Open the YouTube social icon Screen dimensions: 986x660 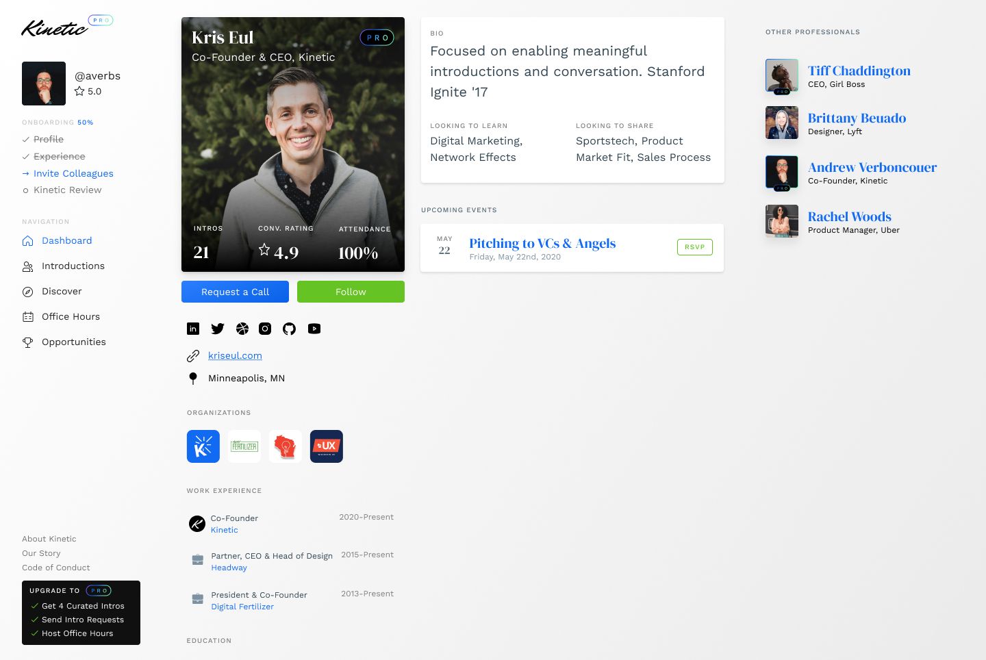tap(314, 329)
